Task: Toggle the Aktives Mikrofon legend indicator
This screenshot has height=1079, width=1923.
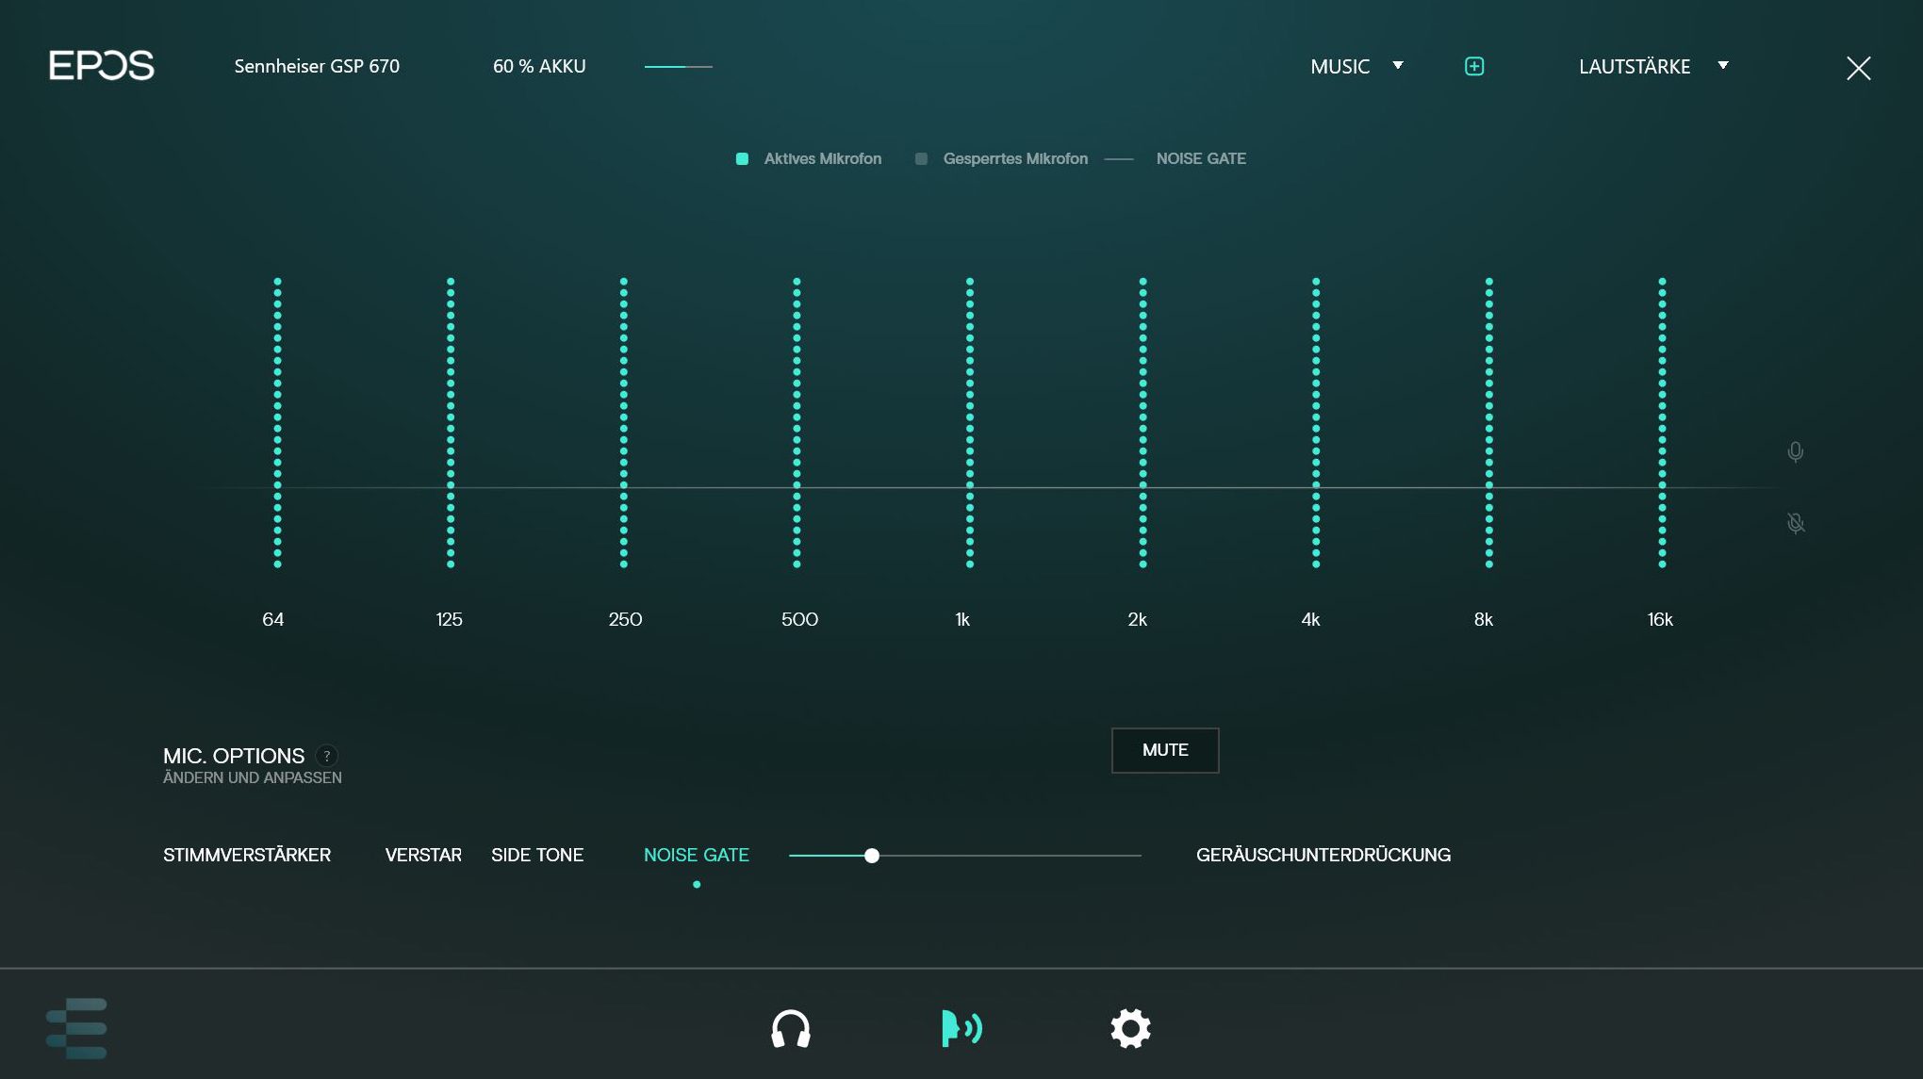Action: (743, 159)
